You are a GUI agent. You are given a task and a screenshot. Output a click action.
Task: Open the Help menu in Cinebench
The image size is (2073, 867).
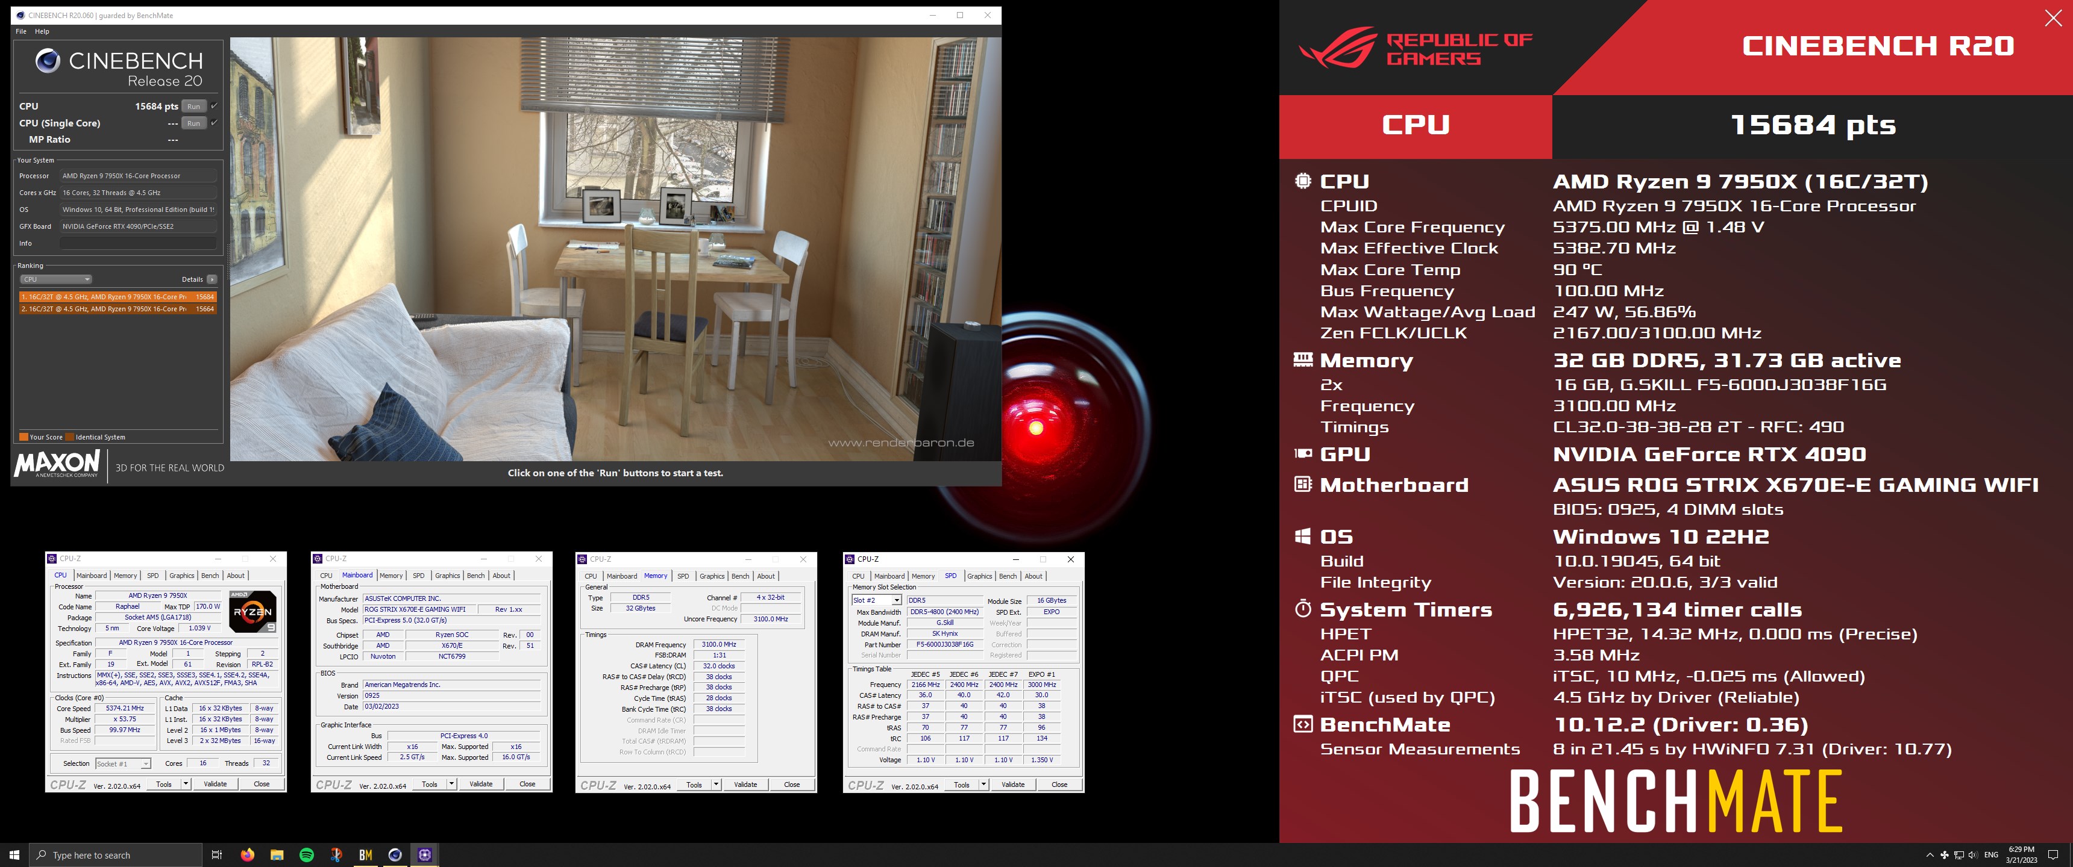pyautogui.click(x=42, y=31)
